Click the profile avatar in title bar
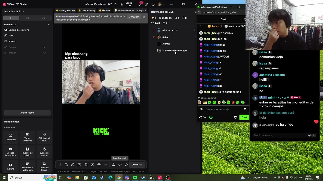The height and width of the screenshot is (181, 323). pos(160,4)
